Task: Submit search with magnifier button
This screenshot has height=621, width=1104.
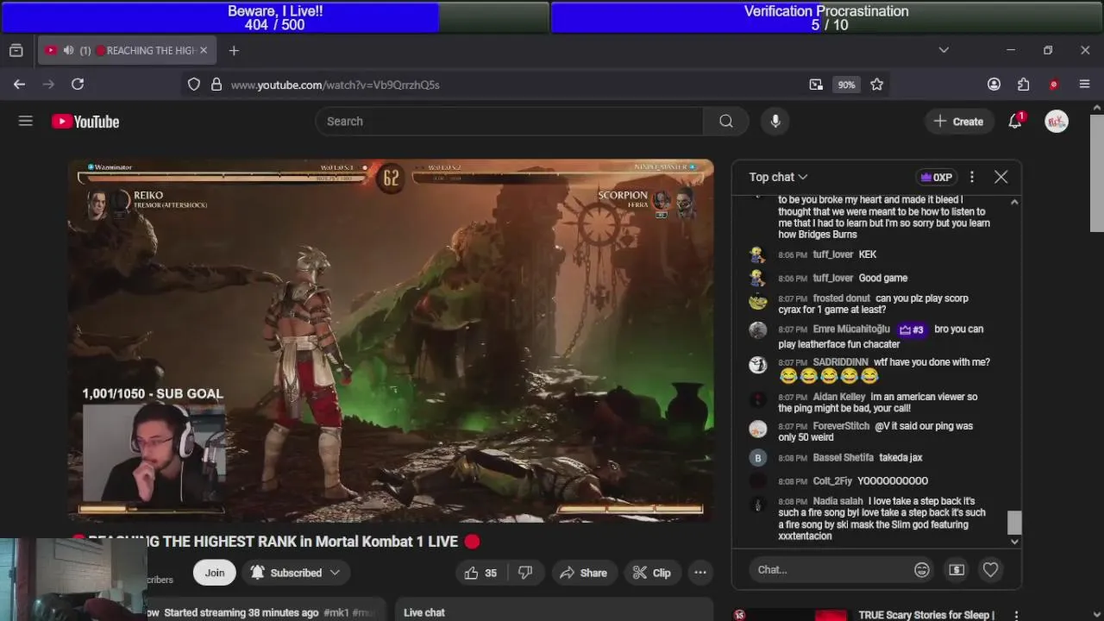Action: (726, 122)
